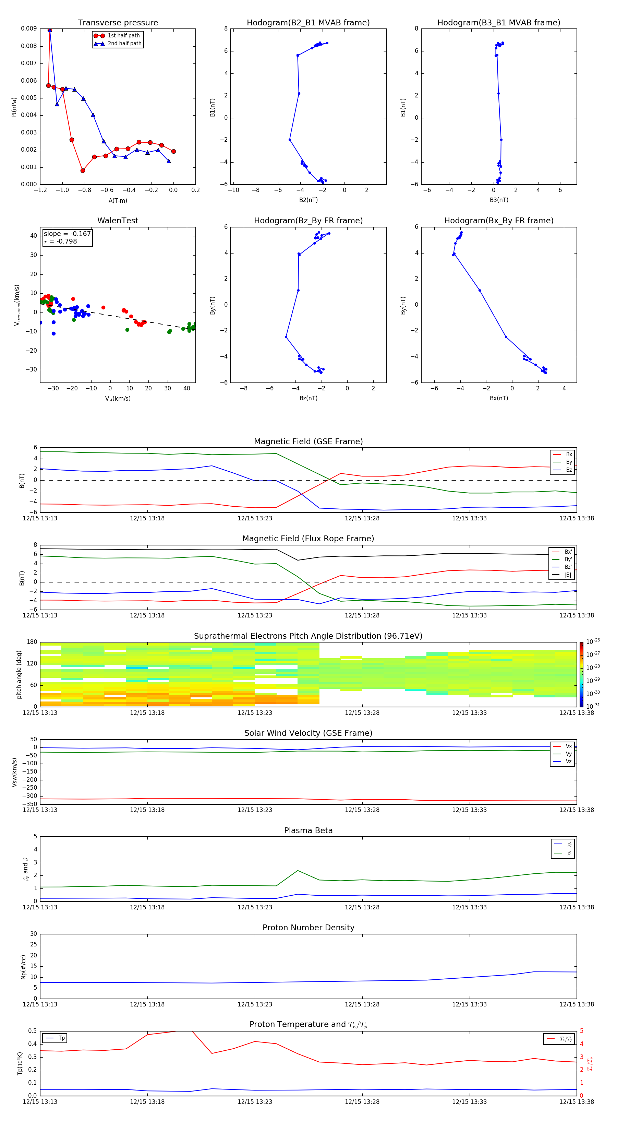The width and height of the screenshot is (617, 1132).
Task: Click the 'Hodogram(Bx_By FR frame)' title
Action: tap(499, 221)
